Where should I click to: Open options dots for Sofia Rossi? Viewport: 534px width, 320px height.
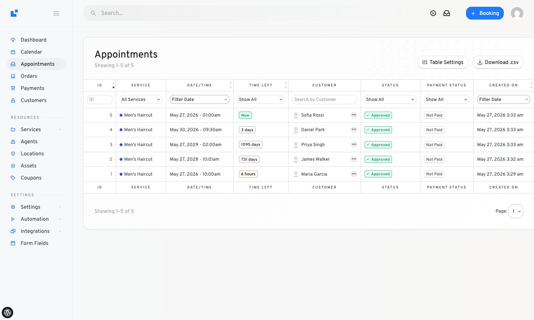354,115
